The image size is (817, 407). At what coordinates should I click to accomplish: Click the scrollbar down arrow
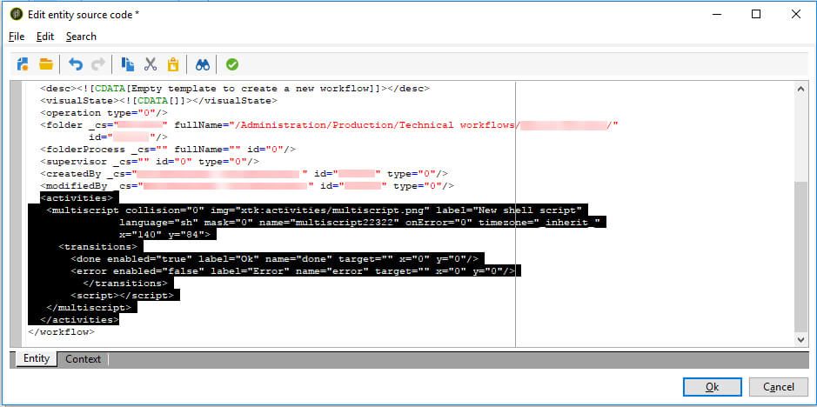(x=800, y=339)
